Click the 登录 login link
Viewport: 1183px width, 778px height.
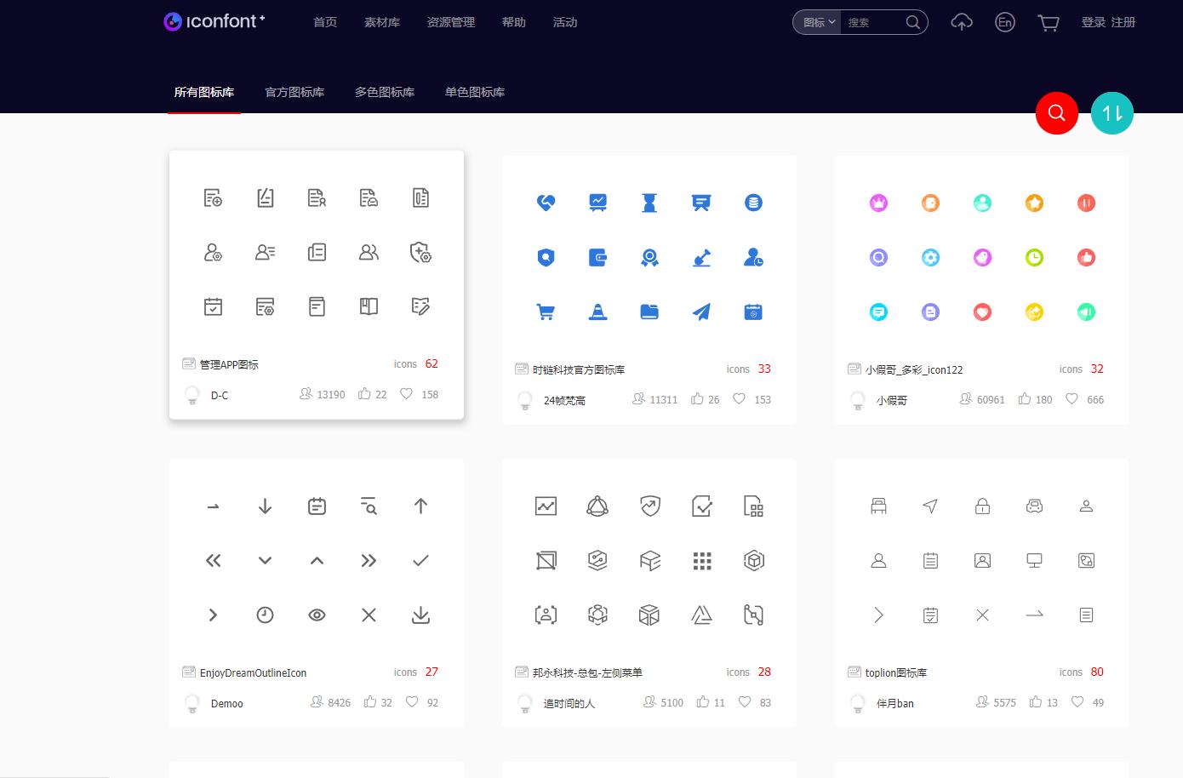1093,23
